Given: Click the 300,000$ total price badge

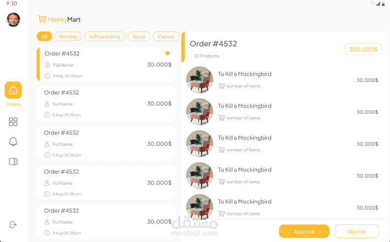Looking at the screenshot, I should click(363, 49).
